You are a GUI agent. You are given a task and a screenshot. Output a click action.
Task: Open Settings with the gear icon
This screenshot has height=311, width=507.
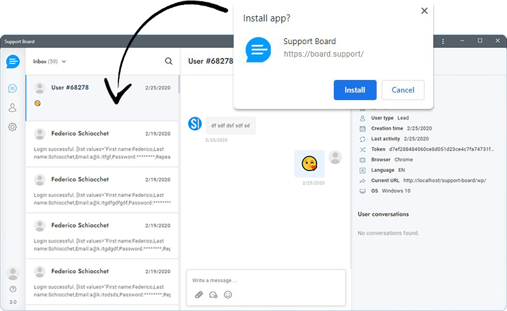(x=13, y=127)
